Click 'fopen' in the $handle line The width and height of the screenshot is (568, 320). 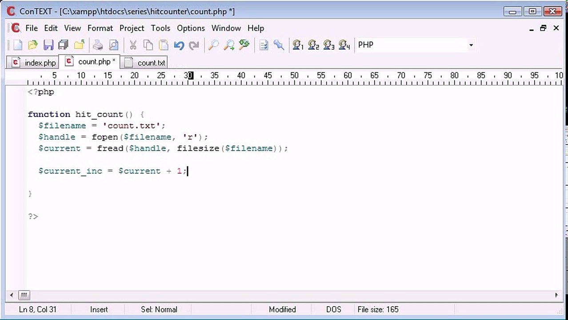pos(104,137)
